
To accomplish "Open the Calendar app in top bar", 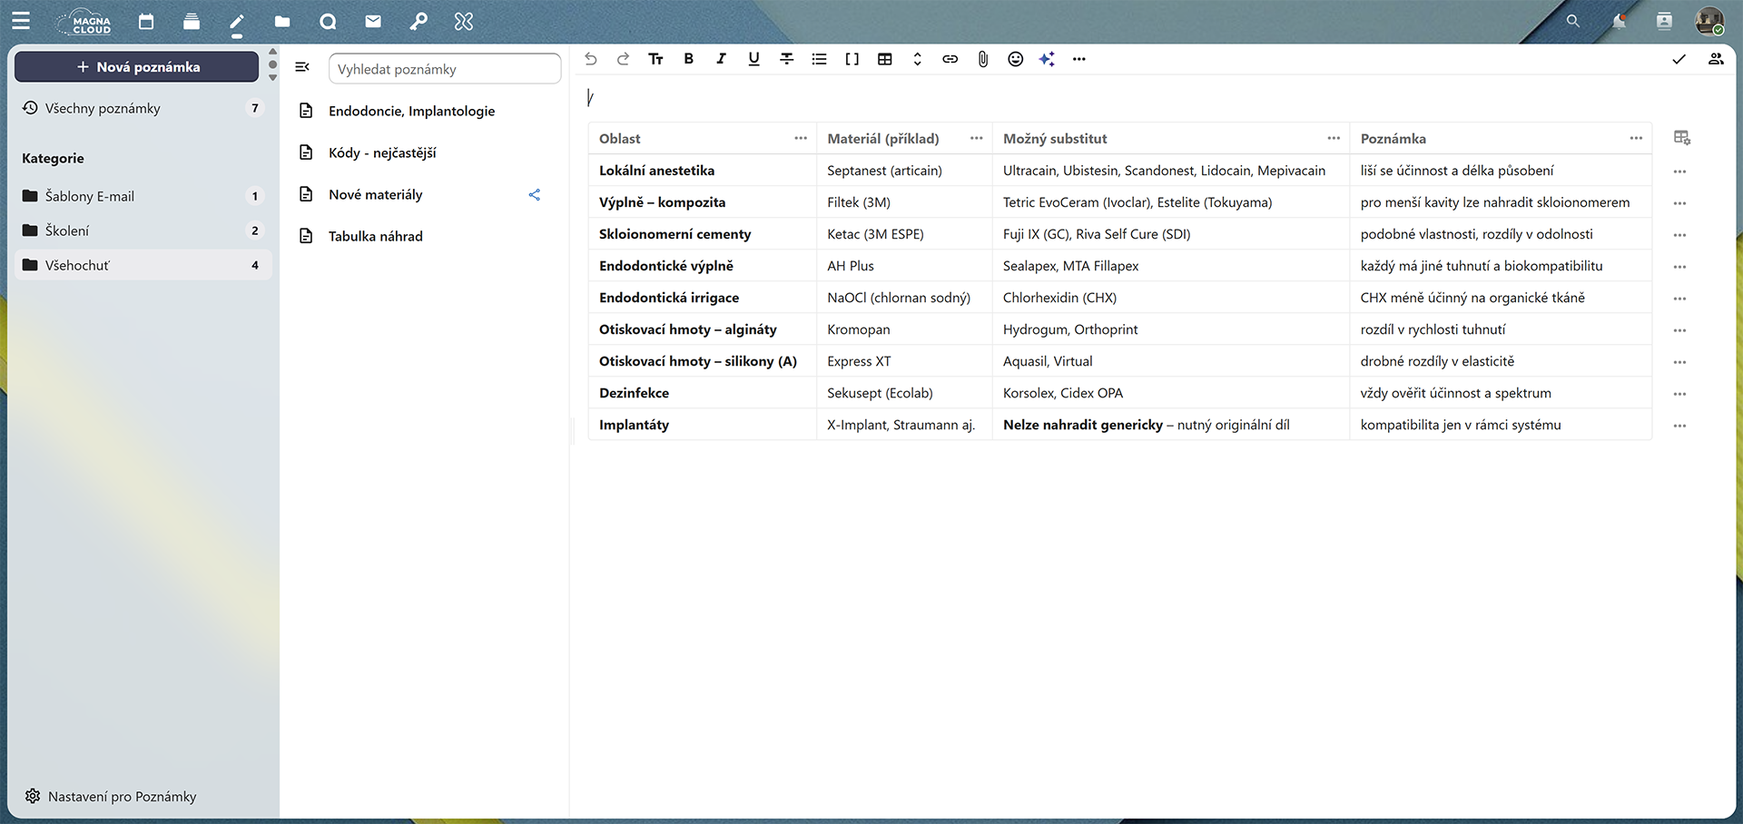I will coord(146,22).
